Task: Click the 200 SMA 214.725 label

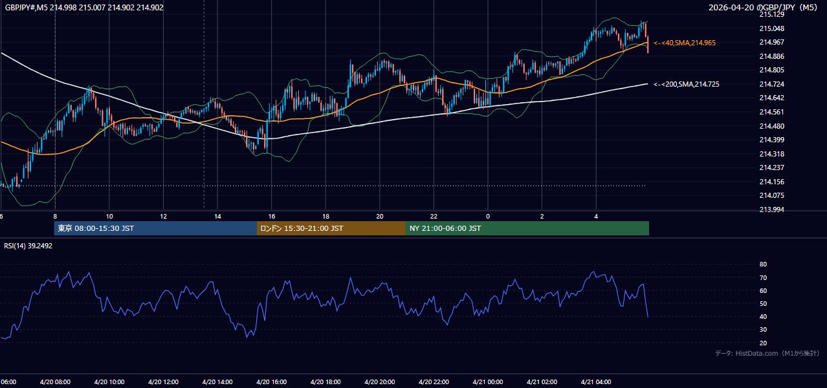Action: click(x=687, y=84)
